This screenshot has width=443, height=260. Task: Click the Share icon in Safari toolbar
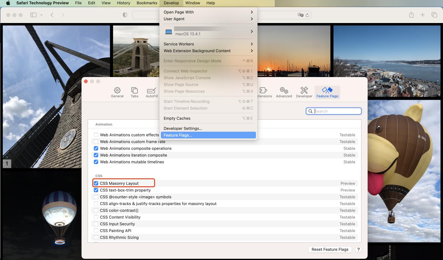coord(411,15)
